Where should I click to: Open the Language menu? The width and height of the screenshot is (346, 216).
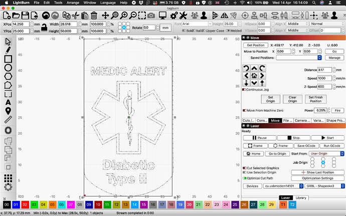tap(108, 3)
